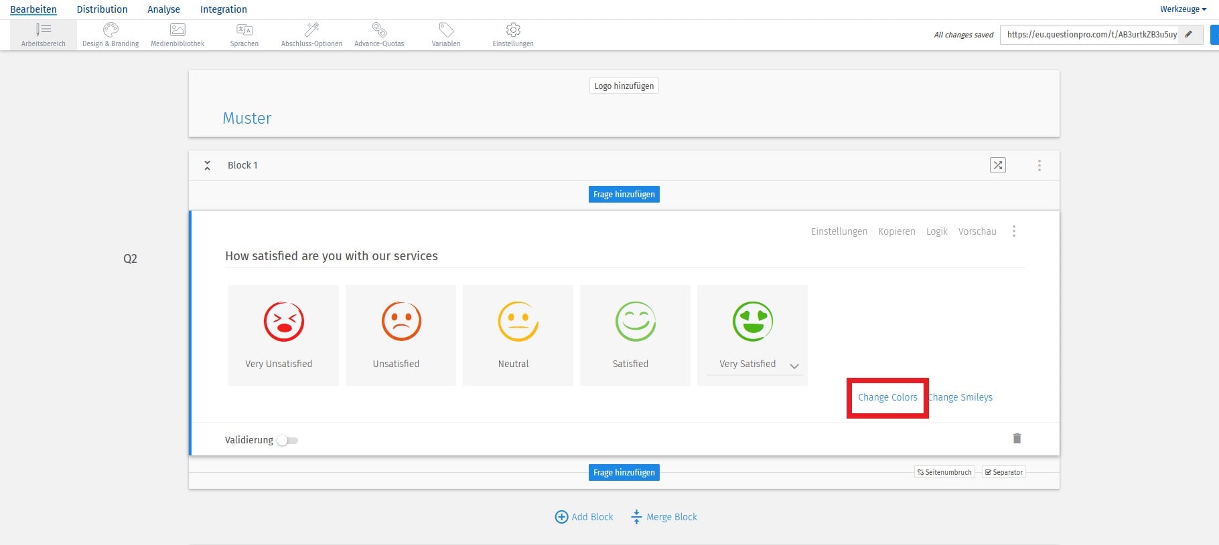
Task: Click the shuffle icon in Block 1 header
Action: click(x=998, y=165)
